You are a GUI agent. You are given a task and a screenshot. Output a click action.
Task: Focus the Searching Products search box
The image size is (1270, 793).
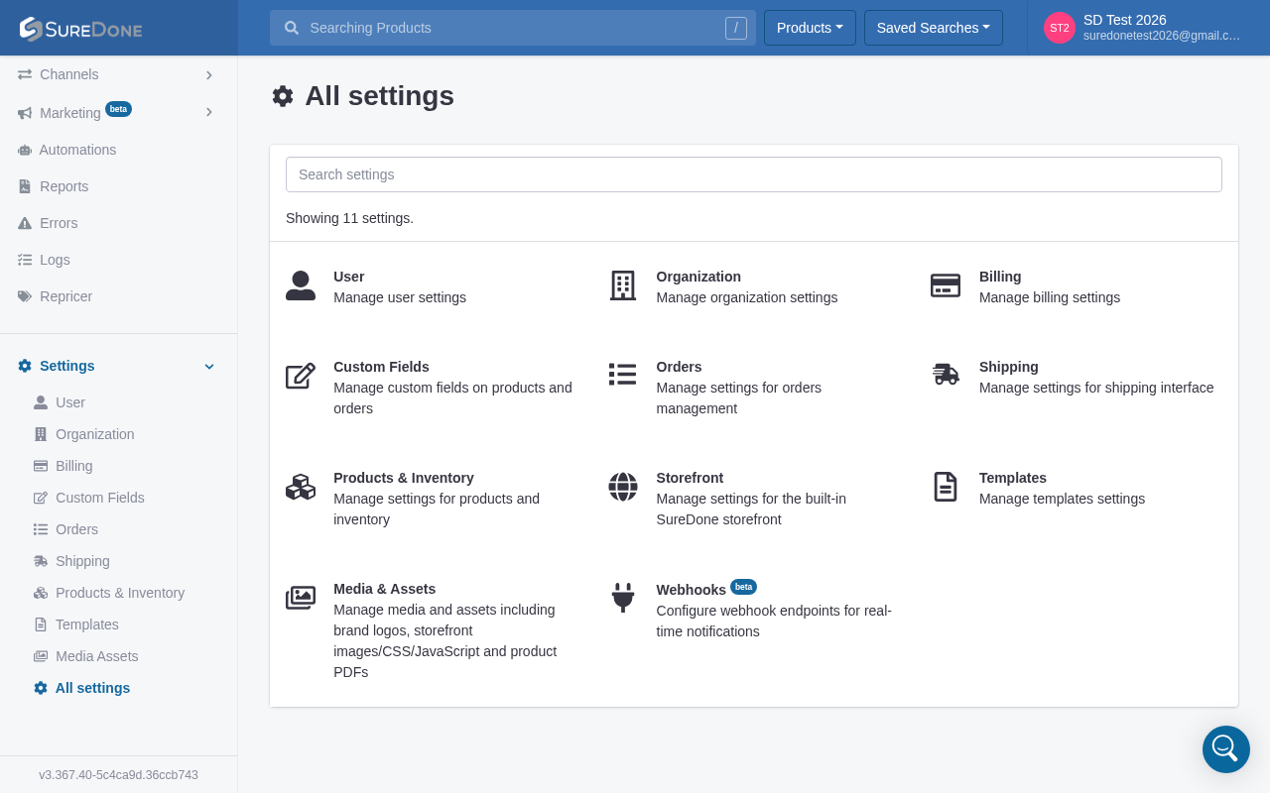[513, 28]
